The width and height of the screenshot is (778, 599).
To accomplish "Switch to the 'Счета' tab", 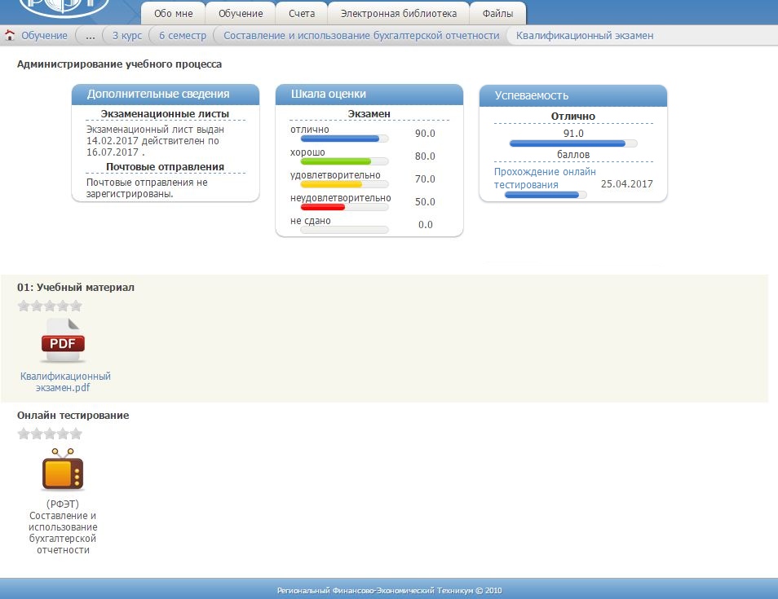I will pos(302,14).
